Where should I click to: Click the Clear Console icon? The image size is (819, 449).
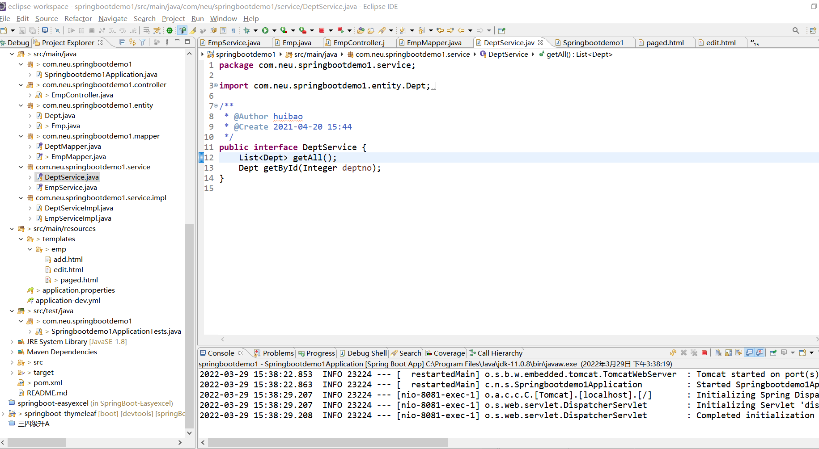718,353
